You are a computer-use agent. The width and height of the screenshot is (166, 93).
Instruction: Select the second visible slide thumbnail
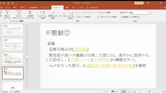[13, 44]
